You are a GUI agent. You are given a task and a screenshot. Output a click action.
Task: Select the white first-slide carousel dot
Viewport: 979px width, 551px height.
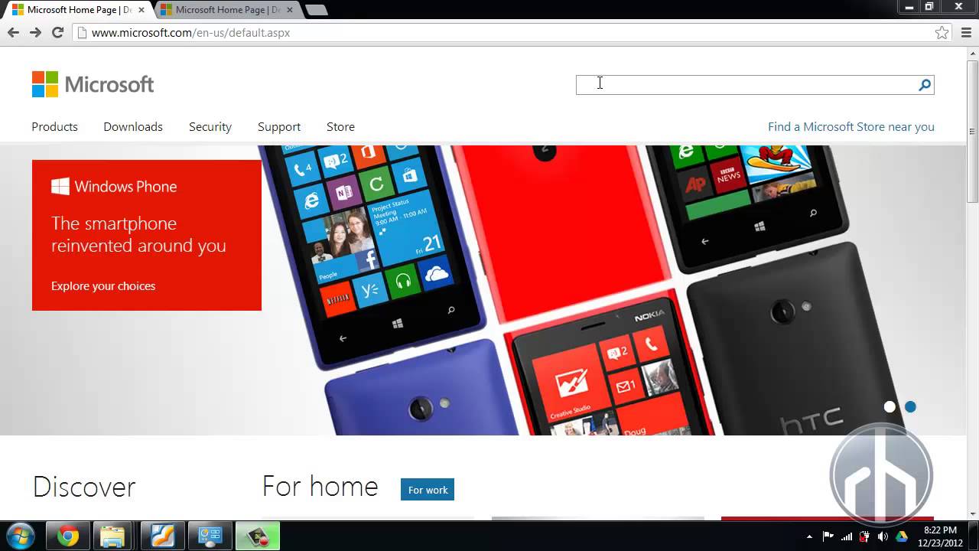(890, 407)
